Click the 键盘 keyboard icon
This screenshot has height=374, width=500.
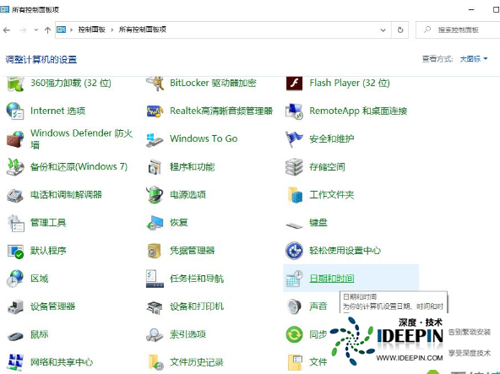tap(294, 225)
